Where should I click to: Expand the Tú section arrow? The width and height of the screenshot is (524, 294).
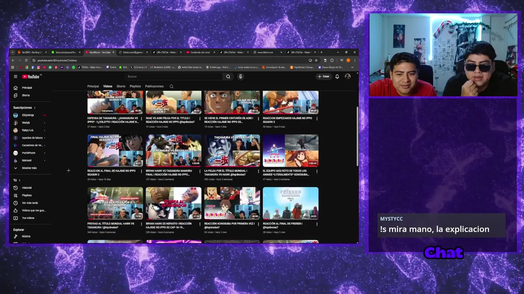[x=19, y=180]
